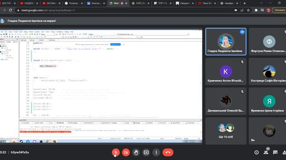Viewport: 286px width, 160px height.
Task: Bookmark this page with the star icon
Action: pyautogui.click(x=248, y=10)
